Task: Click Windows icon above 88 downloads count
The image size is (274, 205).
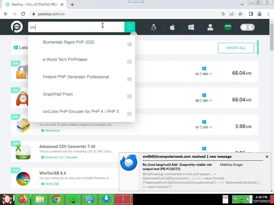Action: [x=204, y=95]
